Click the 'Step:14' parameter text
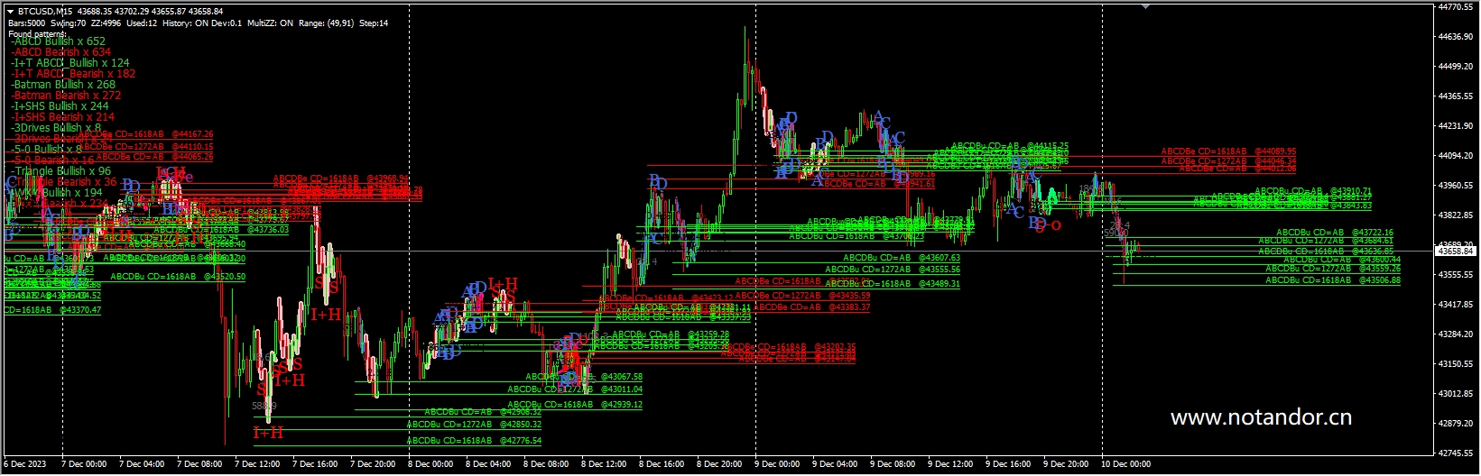 pyautogui.click(x=374, y=23)
